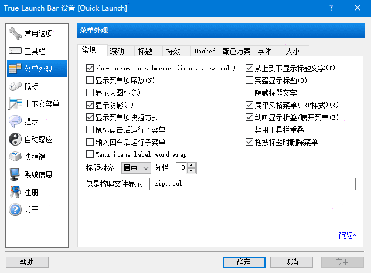Viewport: 371px width, 273px height.
Task: Toggle 从上到下显示标题文字(T) checkbox
Action: click(x=249, y=68)
